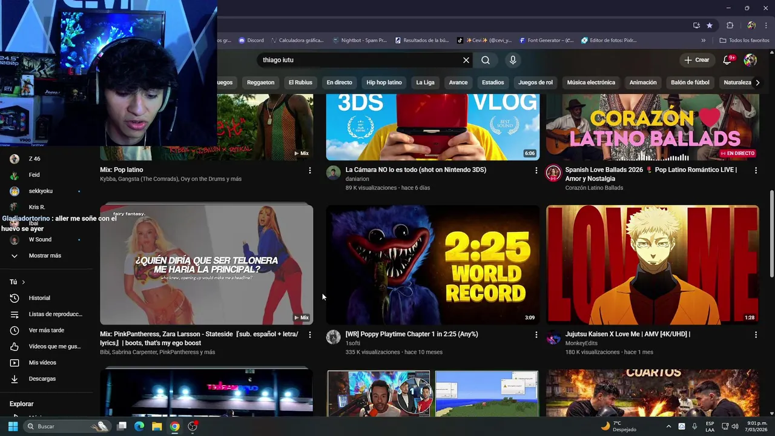
Task: Open File Explorer from the taskbar
Action: tap(157, 426)
